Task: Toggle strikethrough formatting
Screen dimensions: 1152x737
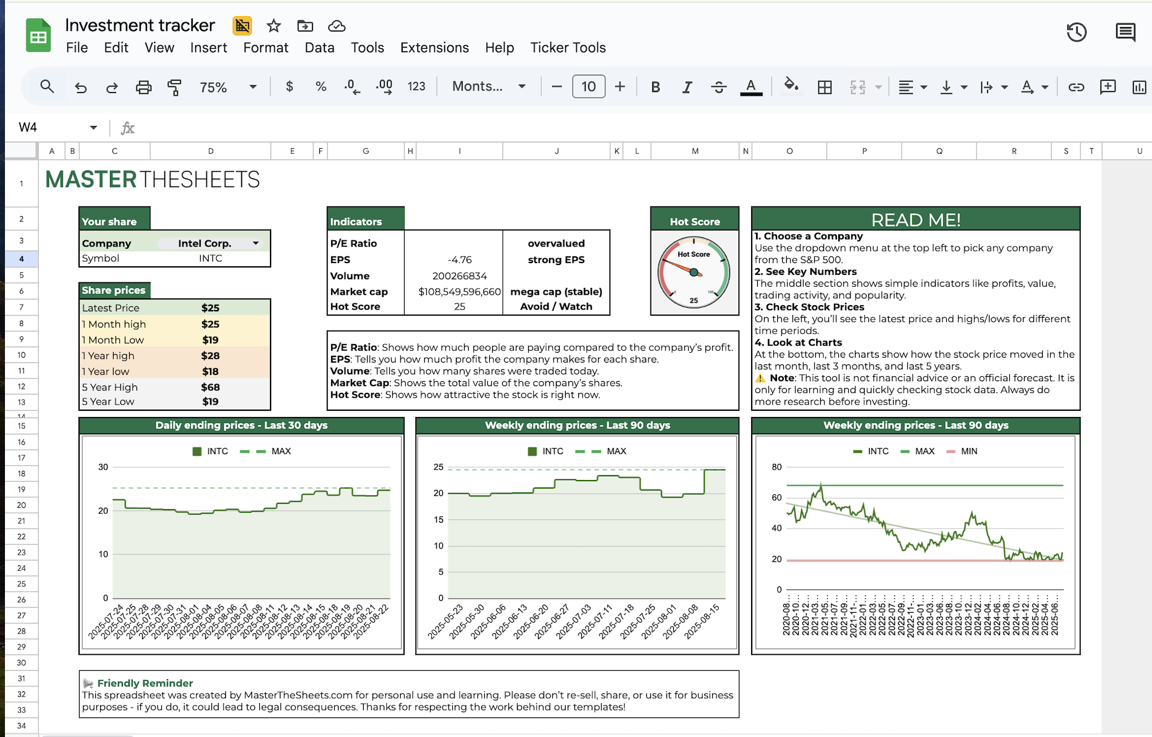Action: click(x=718, y=87)
